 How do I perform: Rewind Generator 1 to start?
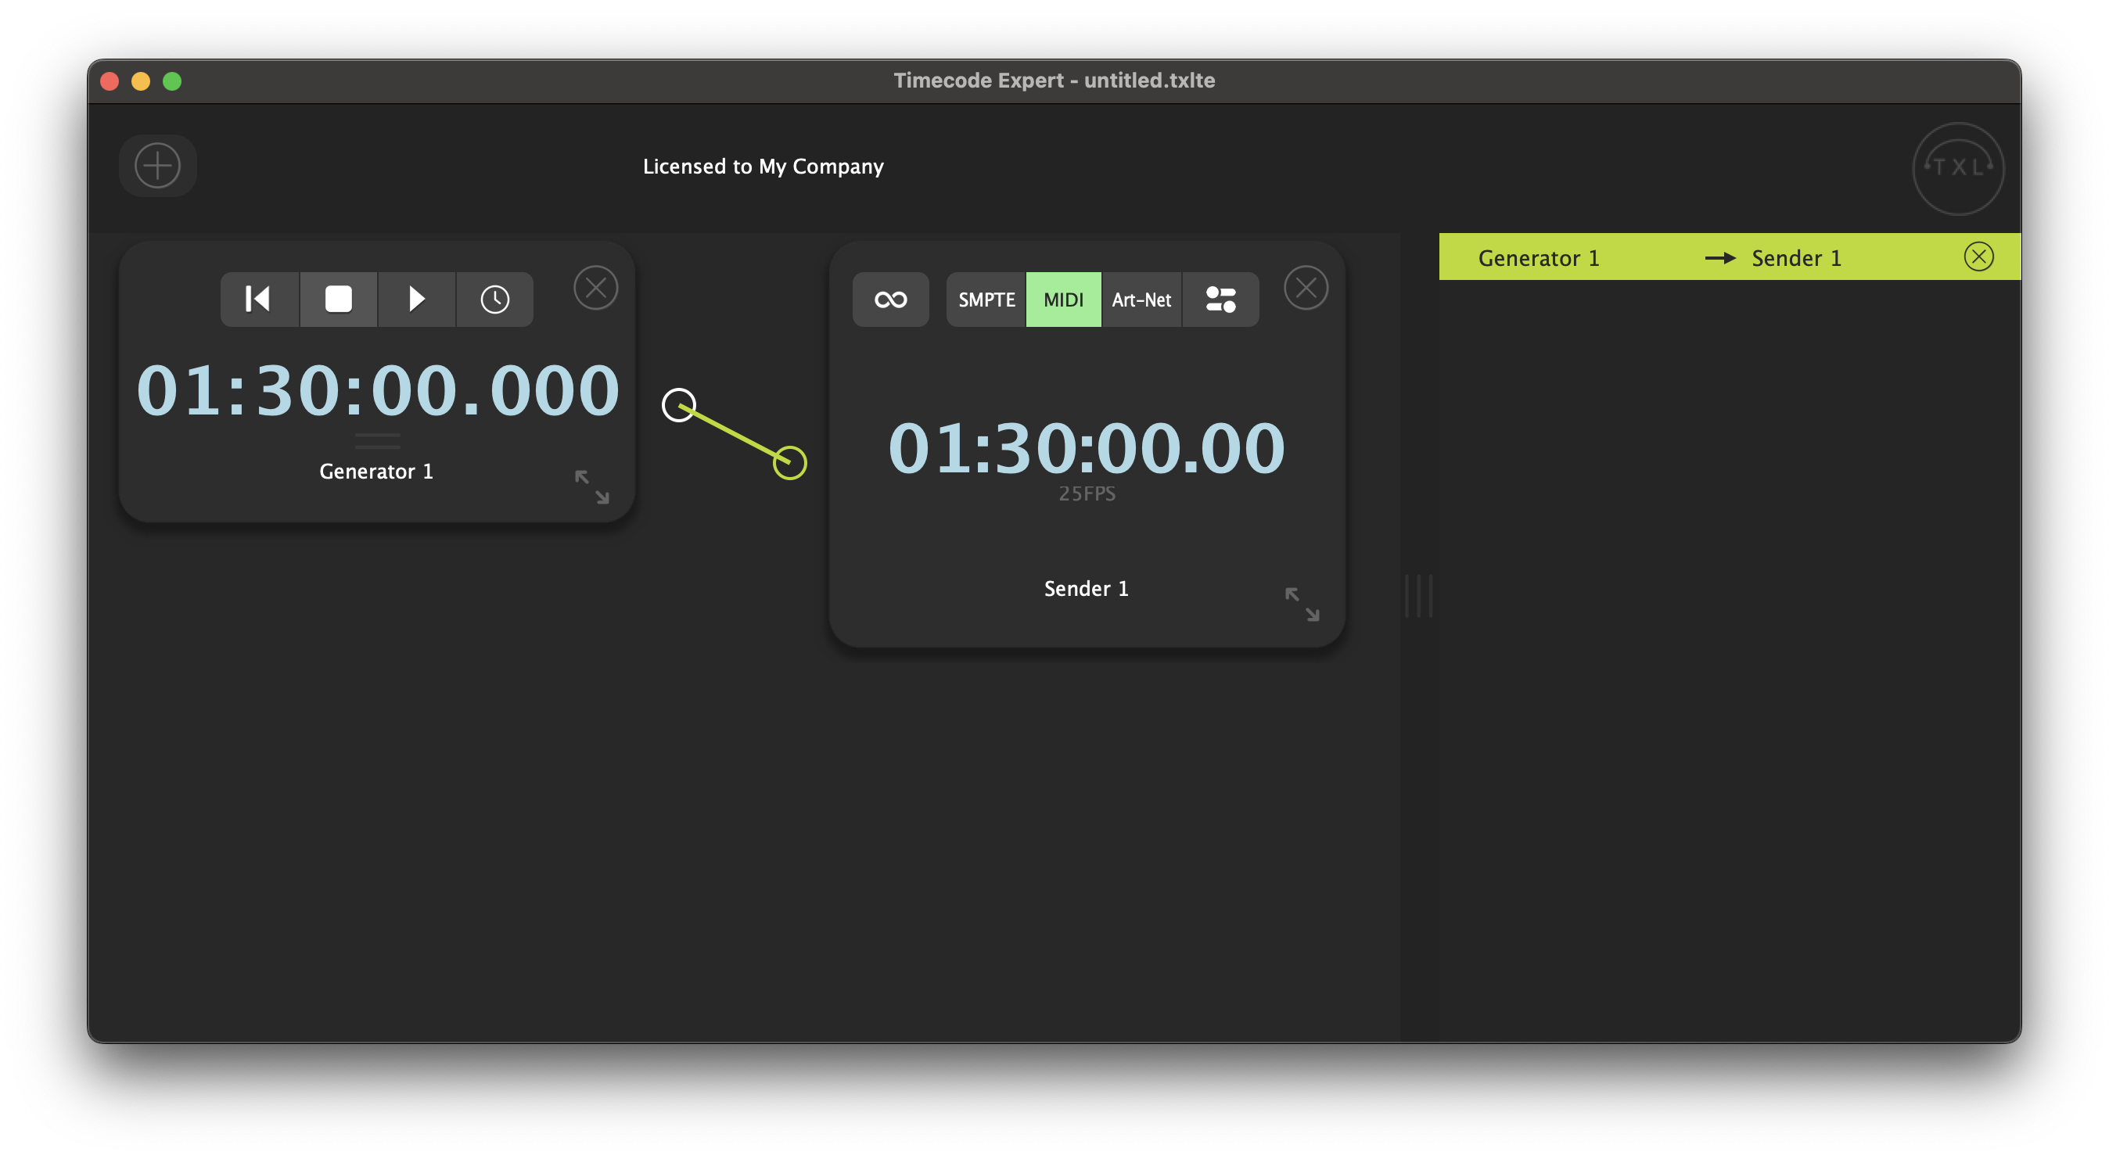tap(259, 299)
